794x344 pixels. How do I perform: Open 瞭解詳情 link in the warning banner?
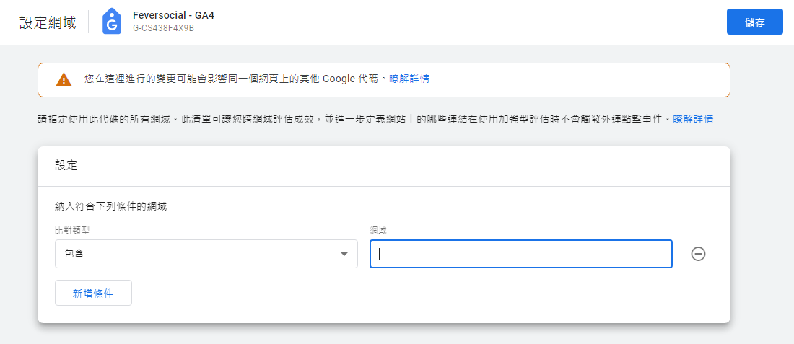tap(409, 79)
